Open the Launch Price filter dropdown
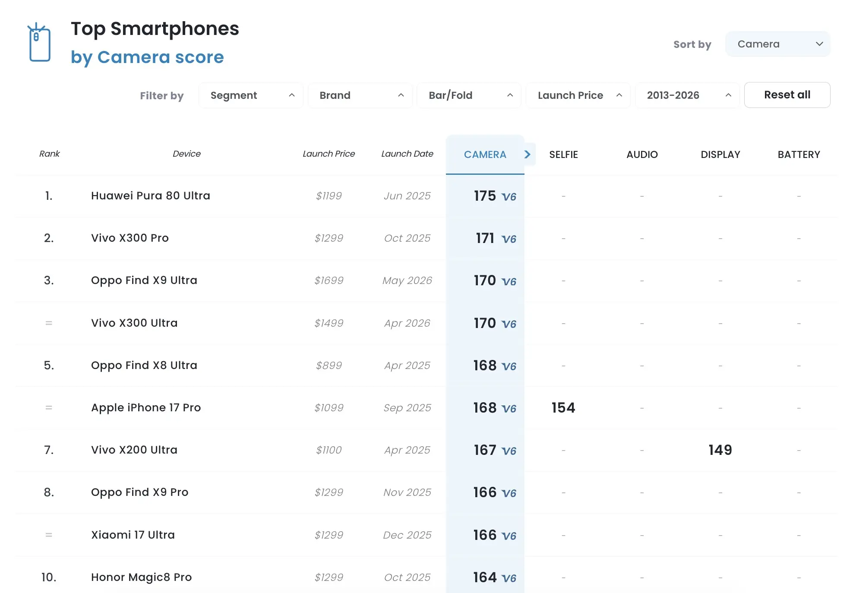Screen dimensions: 853x593 (x=578, y=95)
